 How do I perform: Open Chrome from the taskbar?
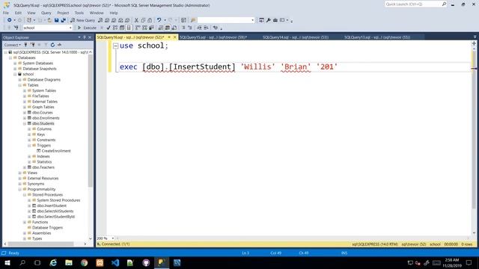pos(85,262)
